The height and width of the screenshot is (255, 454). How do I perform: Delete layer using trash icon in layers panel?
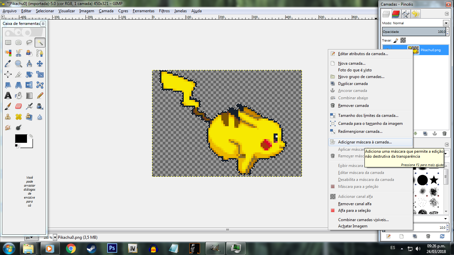(x=444, y=133)
